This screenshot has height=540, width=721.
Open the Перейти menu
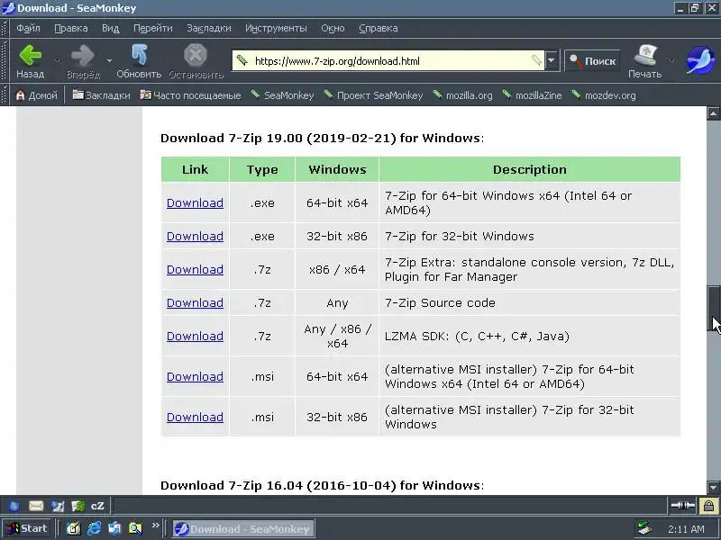[x=152, y=28]
